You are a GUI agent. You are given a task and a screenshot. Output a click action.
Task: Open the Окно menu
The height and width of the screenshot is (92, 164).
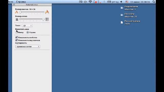pos(11,2)
